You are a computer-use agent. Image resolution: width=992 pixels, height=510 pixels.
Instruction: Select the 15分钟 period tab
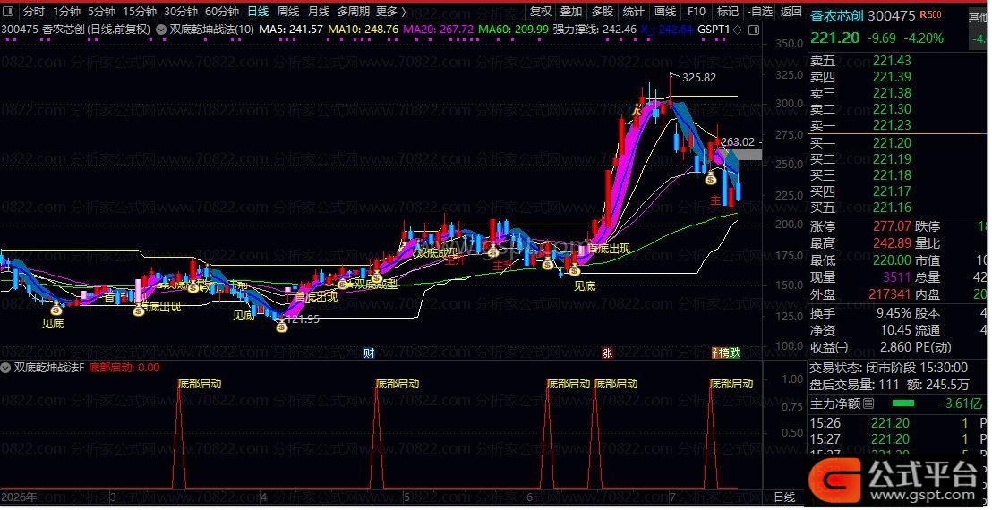coord(139,12)
